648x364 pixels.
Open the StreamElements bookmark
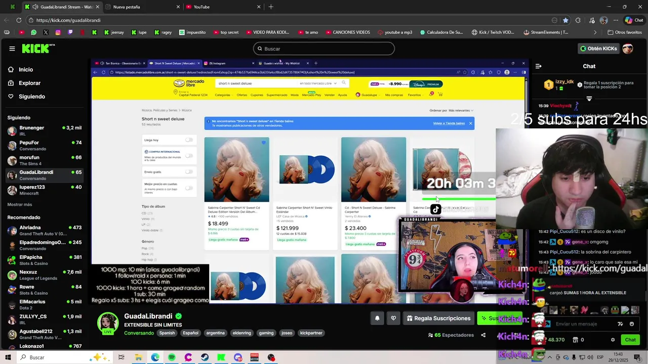click(546, 32)
